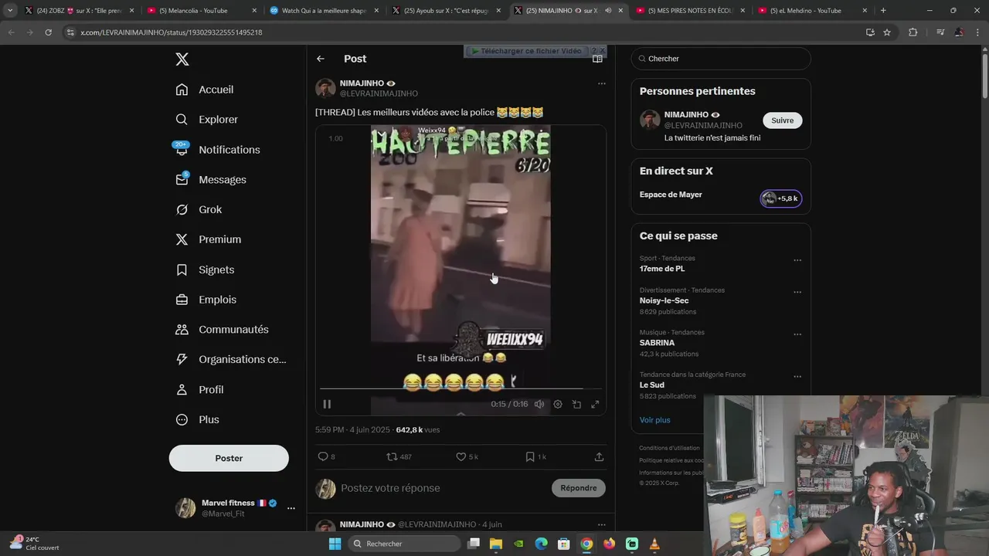The image size is (989, 556).
Task: Open Windows Start menu
Action: (x=335, y=544)
